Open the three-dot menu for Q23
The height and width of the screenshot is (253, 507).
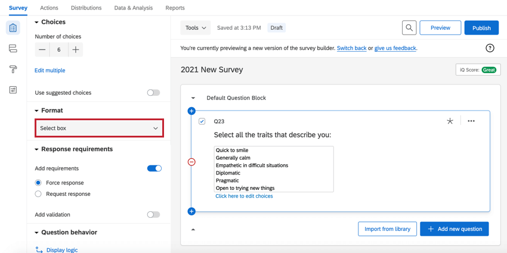(x=471, y=121)
